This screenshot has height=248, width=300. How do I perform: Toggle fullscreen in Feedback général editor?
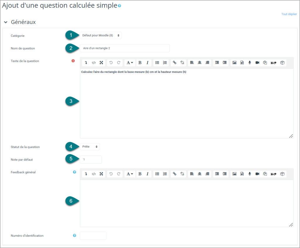(x=101, y=174)
